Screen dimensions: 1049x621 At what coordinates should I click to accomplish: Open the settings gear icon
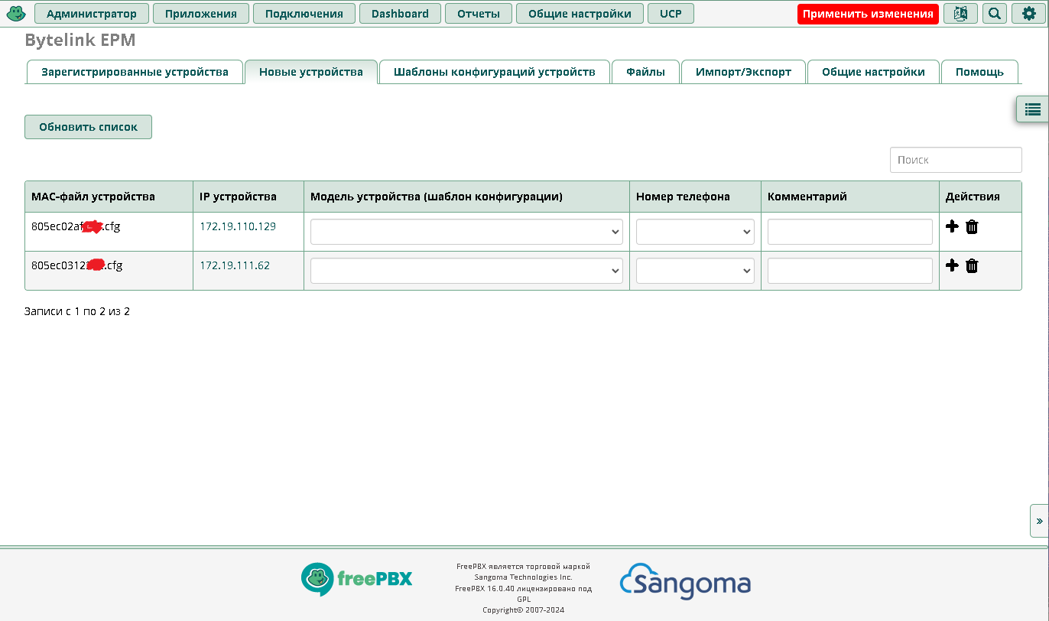pos(1029,14)
